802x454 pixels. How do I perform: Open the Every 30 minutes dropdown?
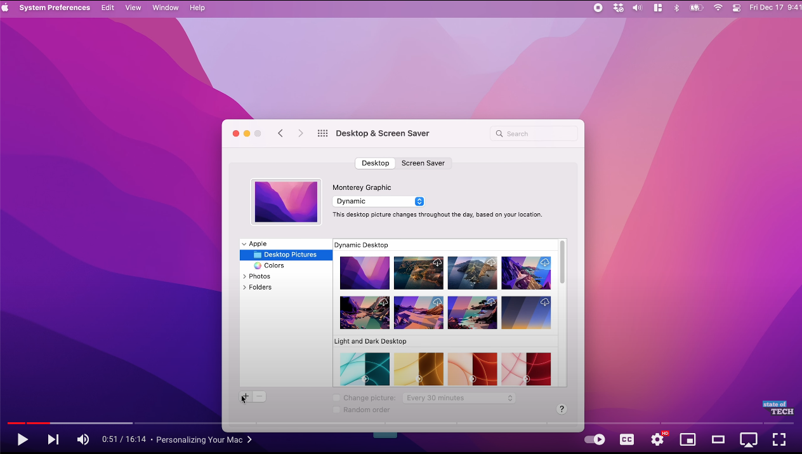click(x=459, y=398)
